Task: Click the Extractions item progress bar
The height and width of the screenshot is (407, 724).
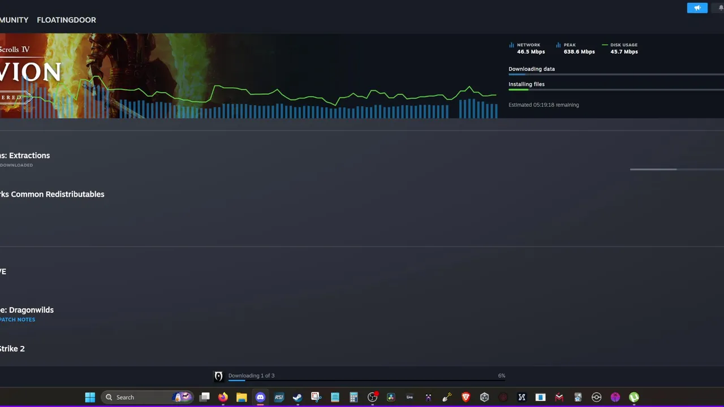Action: pos(677,169)
